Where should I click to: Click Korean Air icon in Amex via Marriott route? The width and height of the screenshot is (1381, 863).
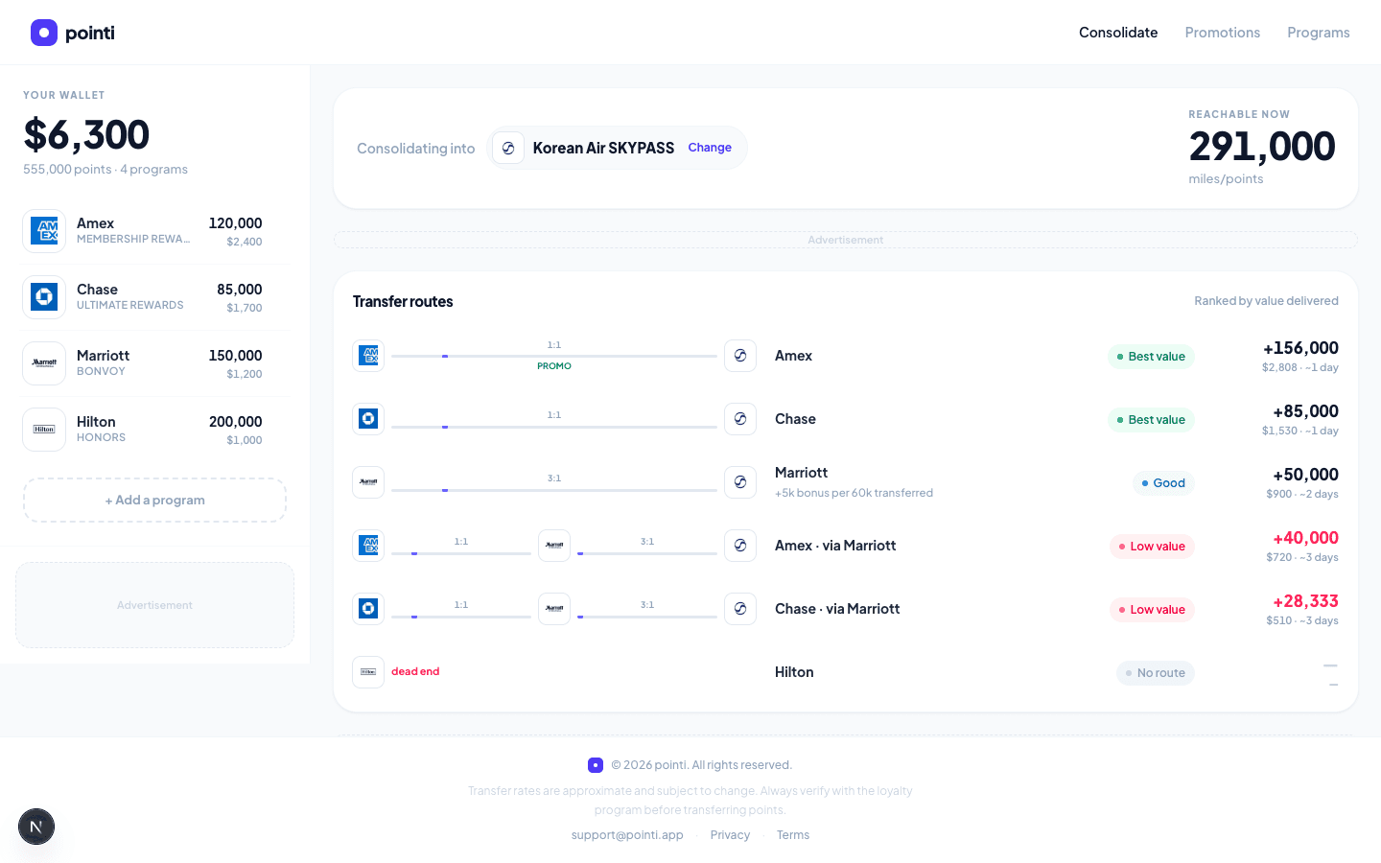pyautogui.click(x=740, y=546)
